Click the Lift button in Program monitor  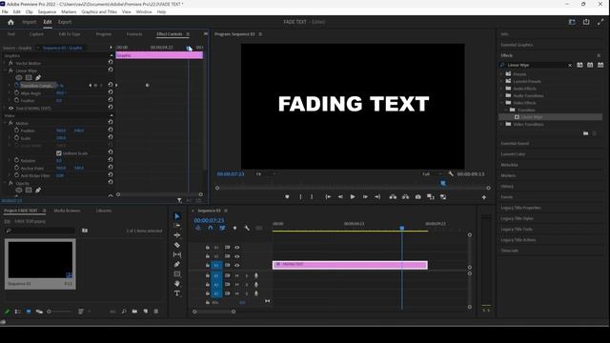393,197
